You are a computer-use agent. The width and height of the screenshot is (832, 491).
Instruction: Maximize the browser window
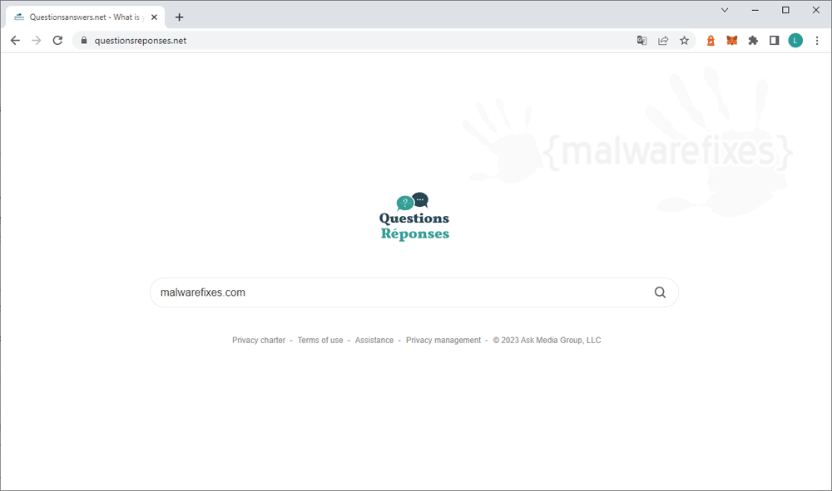(786, 9)
